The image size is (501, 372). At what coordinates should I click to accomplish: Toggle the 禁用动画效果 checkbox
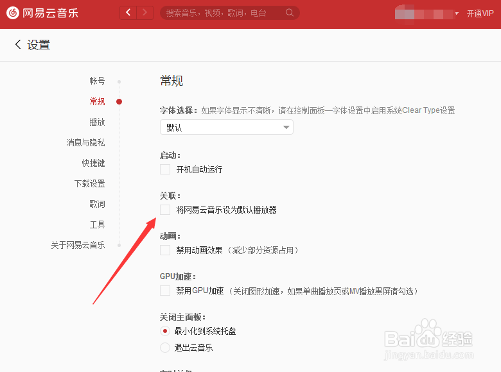tap(165, 250)
